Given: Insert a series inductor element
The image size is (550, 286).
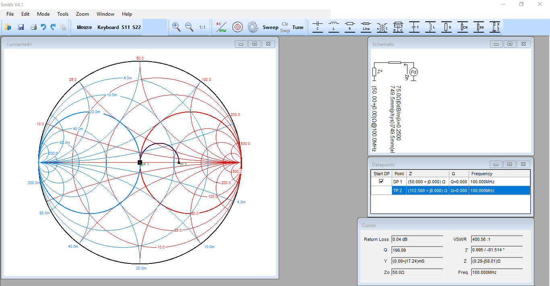Looking at the screenshot, I should (x=334, y=27).
